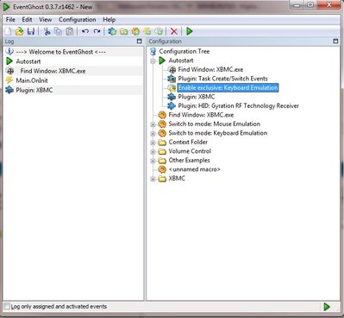Expand the Volume Control folder
Image resolution: width=344 pixels, height=318 pixels.
153,152
